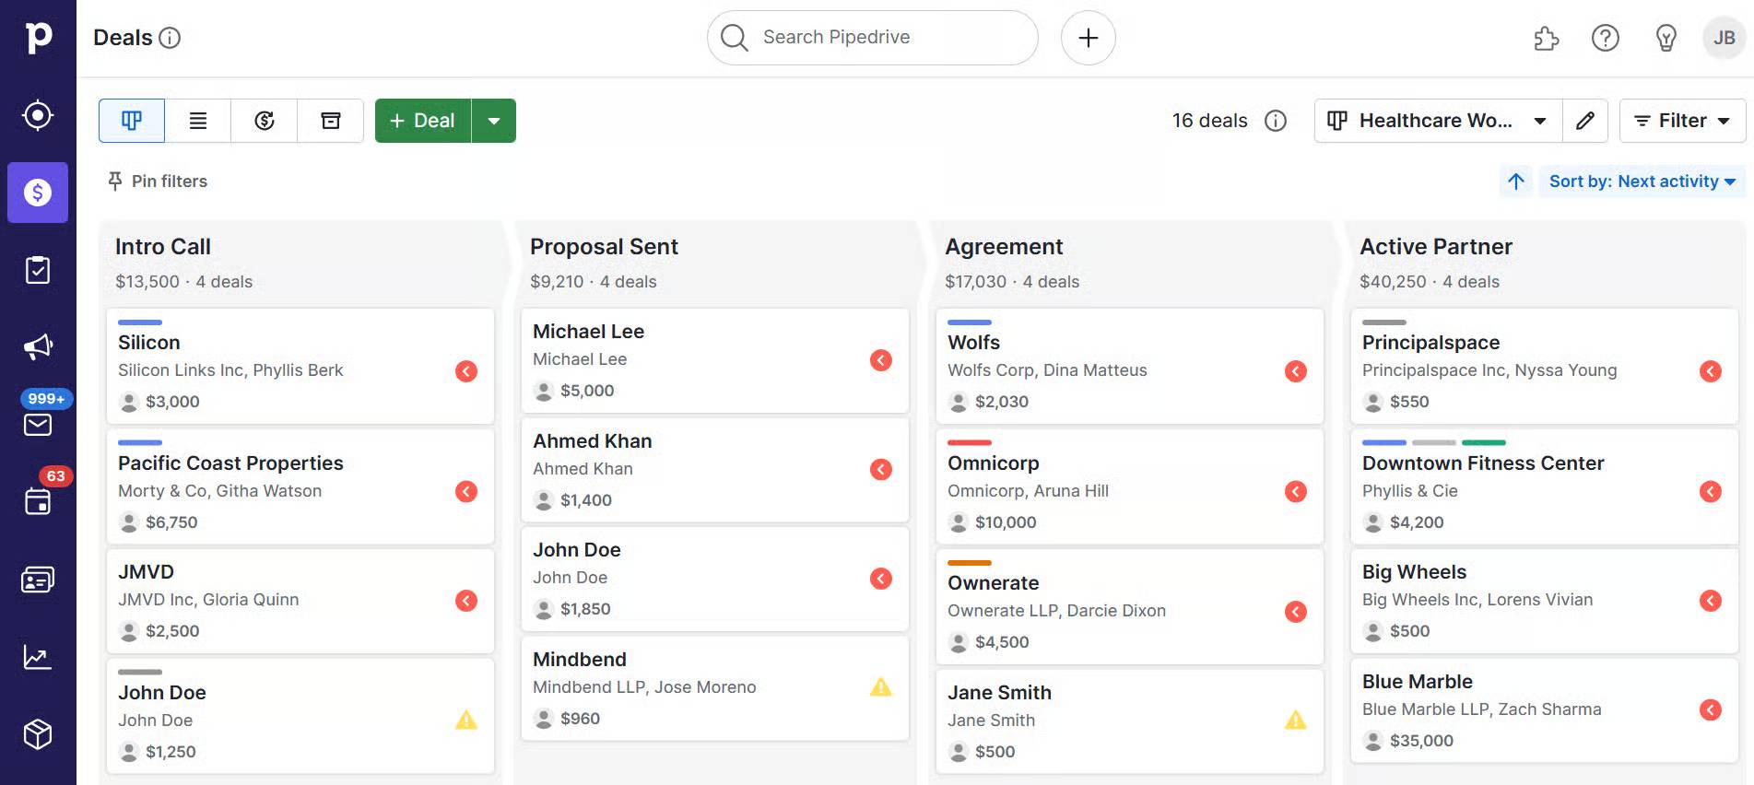This screenshot has width=1754, height=785.
Task: Click Mindbend LLP, Jose Moreno text
Action: point(644,686)
